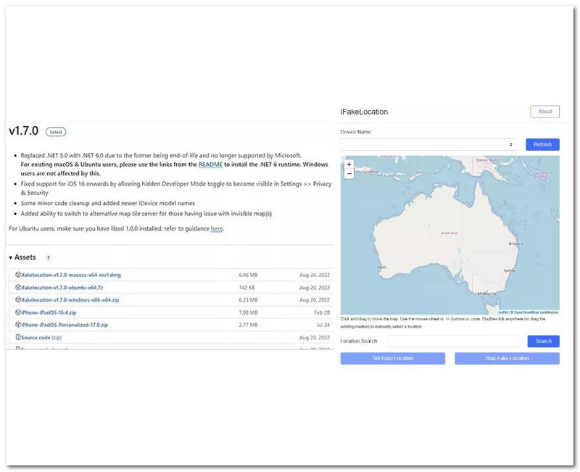Click the package icon beside iPhone-iPadOS-16.4.zip

coord(17,312)
